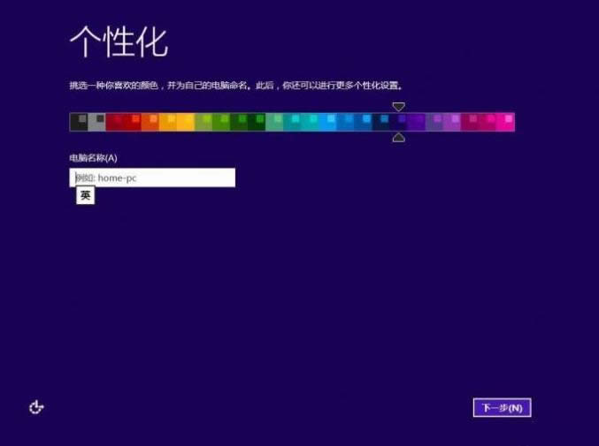
Task: Click the 下一步(N) button
Action: tap(502, 407)
